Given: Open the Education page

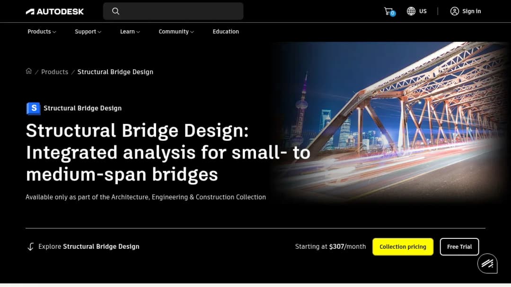Looking at the screenshot, I should (226, 32).
